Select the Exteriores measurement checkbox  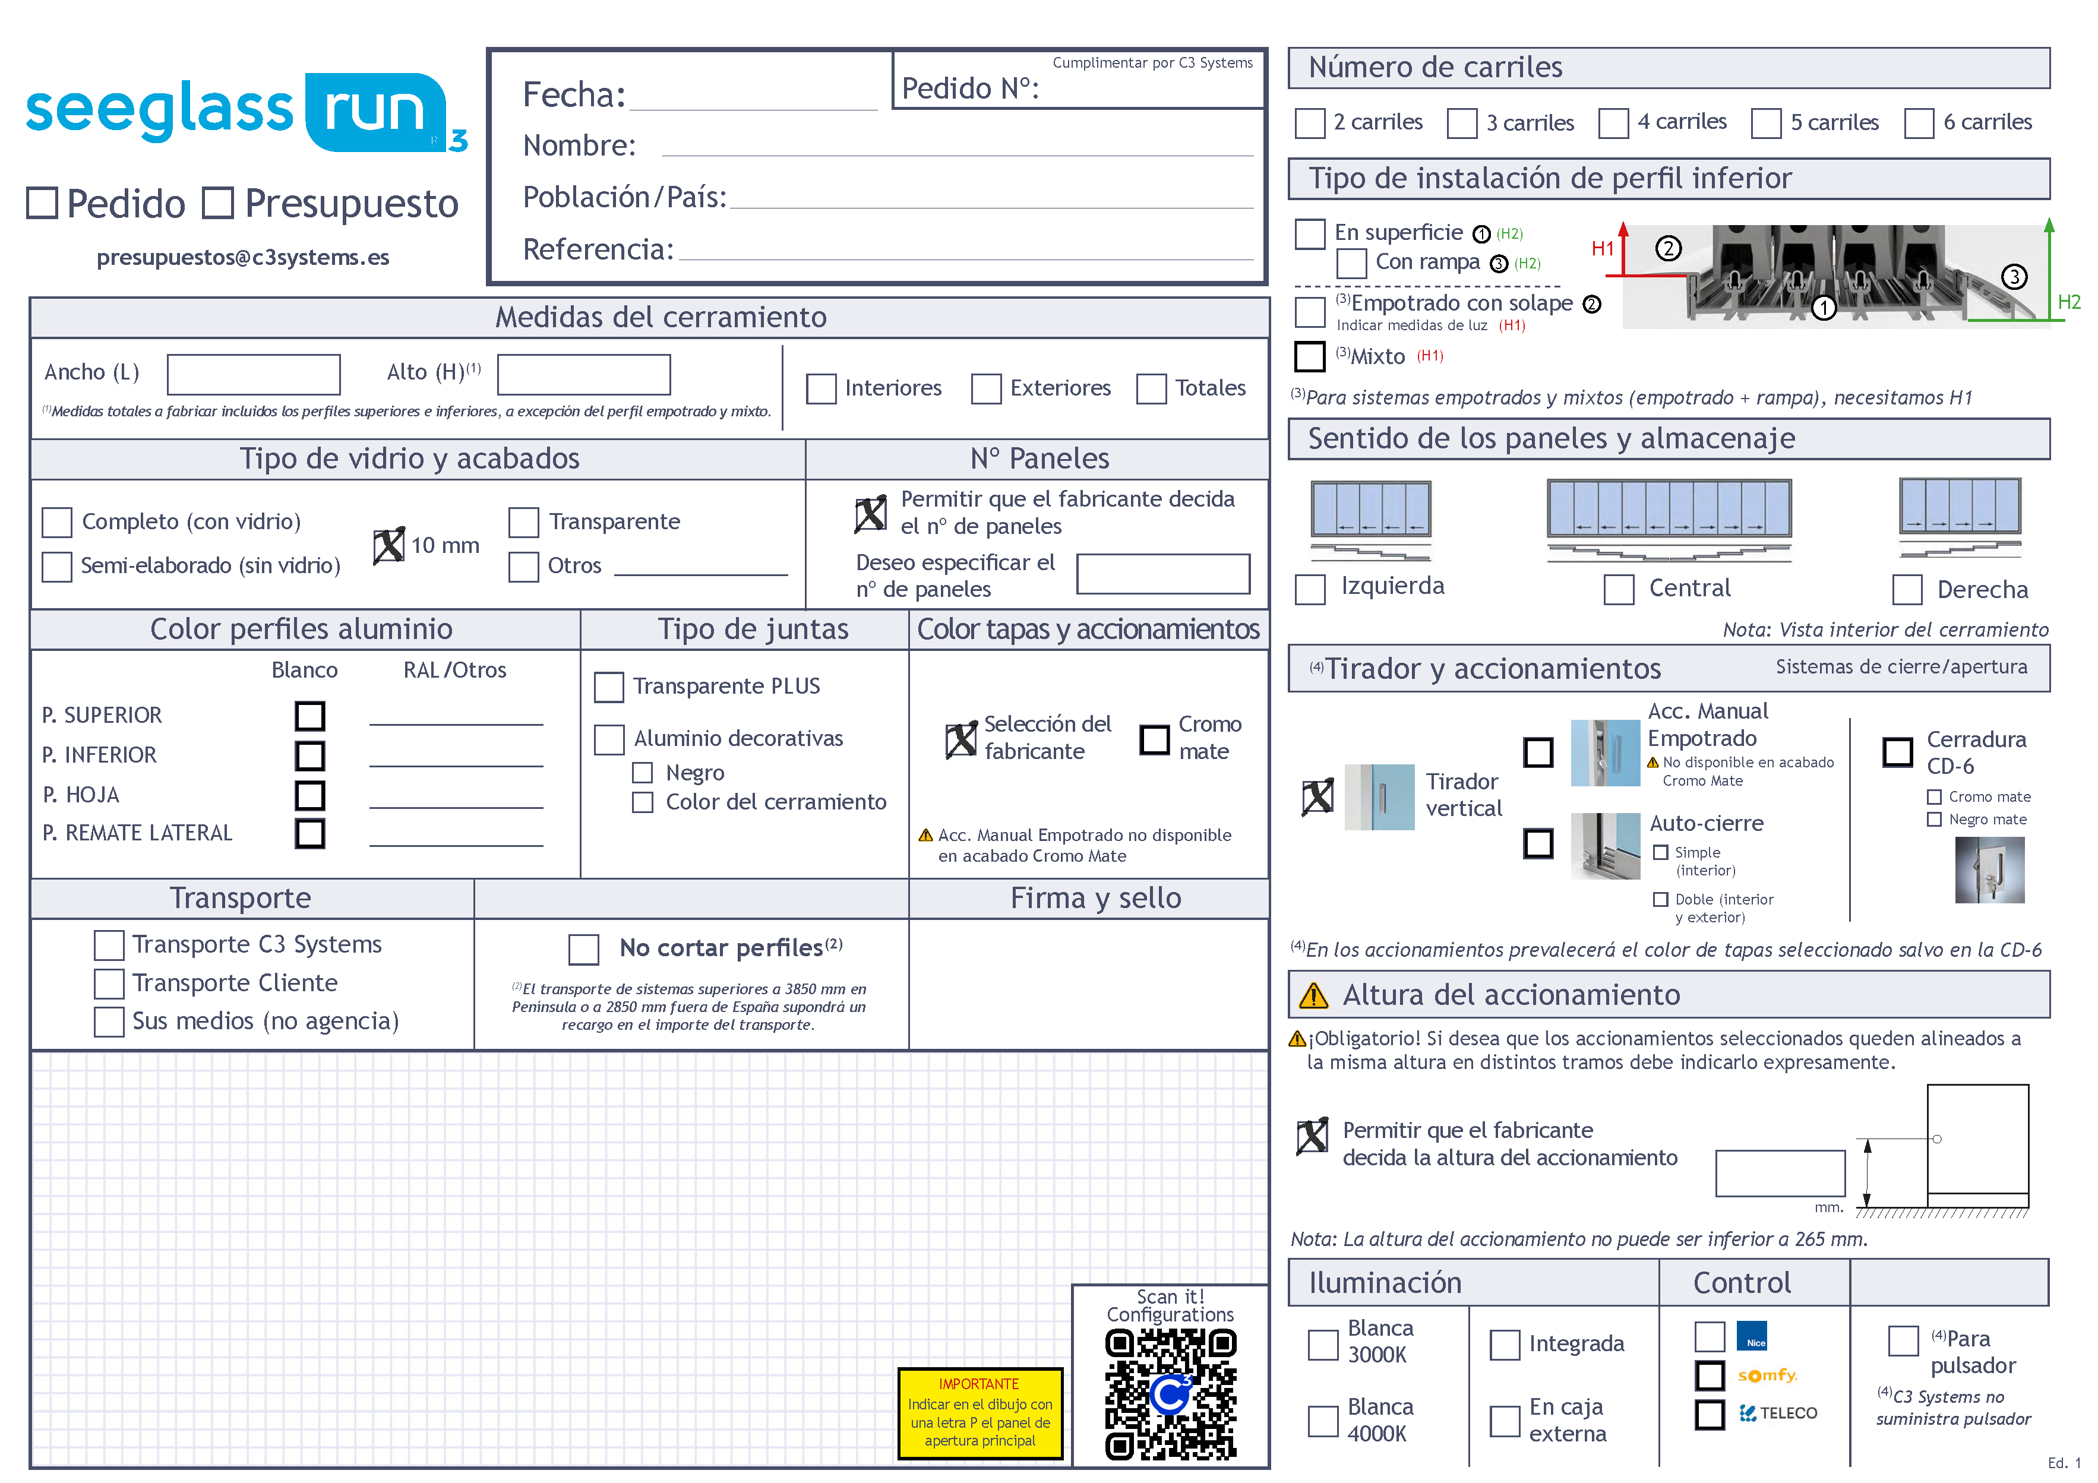click(x=986, y=388)
